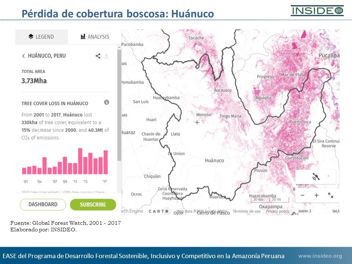Go back using Huánuco, Peru chevron
The width and height of the screenshot is (352, 264).
[23, 56]
